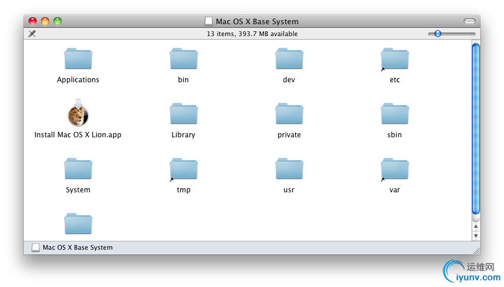Select the sbin folder icon
The image size is (504, 287).
coord(395,114)
